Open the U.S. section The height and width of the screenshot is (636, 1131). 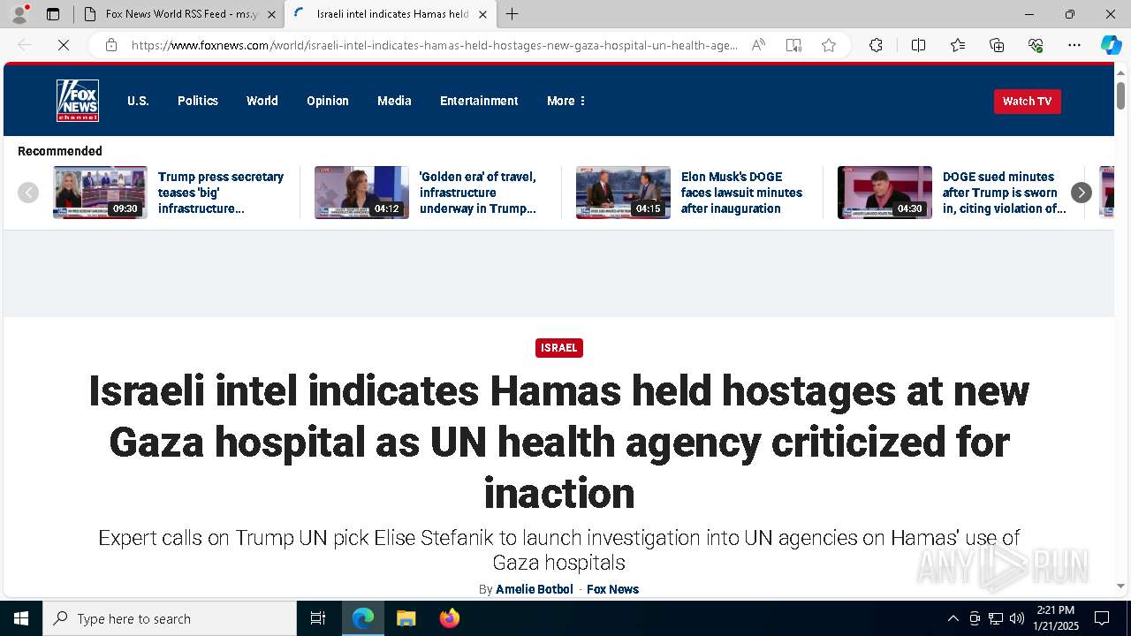tap(138, 101)
